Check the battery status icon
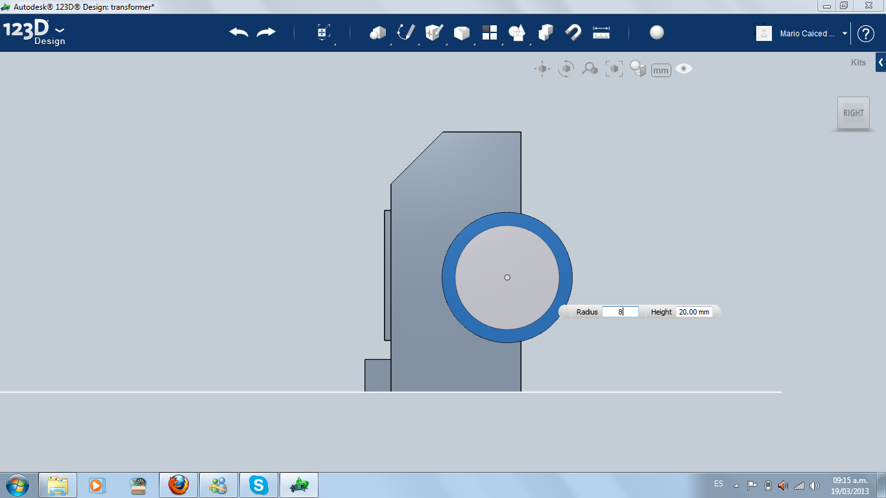 pos(768,485)
